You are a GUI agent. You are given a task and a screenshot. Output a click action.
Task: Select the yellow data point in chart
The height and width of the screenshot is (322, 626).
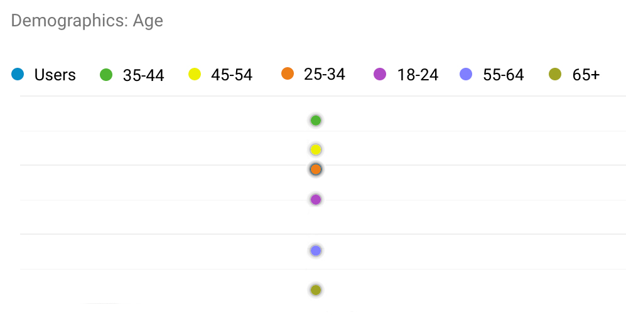point(316,150)
